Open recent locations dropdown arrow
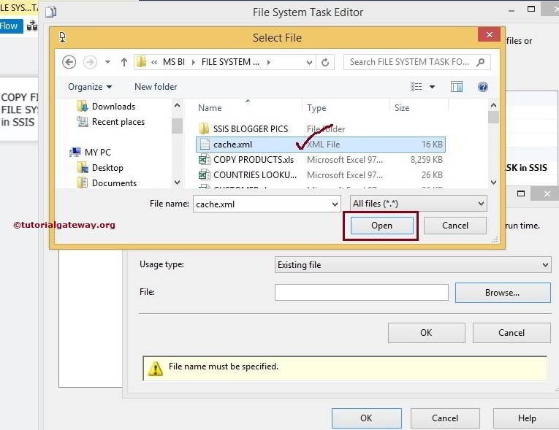The image size is (559, 430). point(107,62)
